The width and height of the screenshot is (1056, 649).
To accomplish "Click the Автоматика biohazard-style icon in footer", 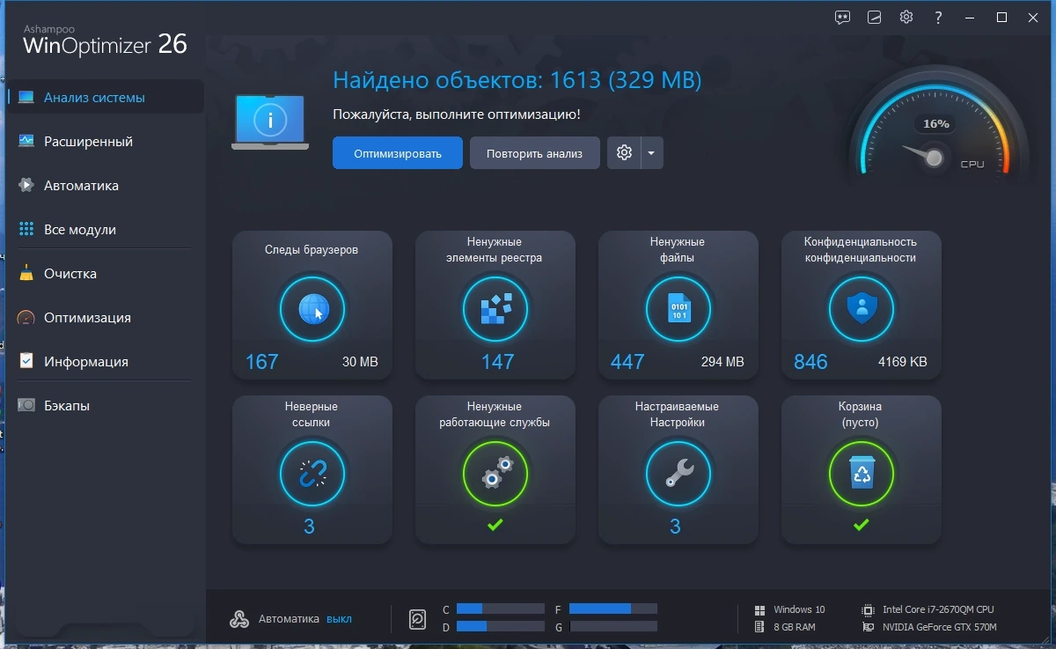I will tap(238, 619).
